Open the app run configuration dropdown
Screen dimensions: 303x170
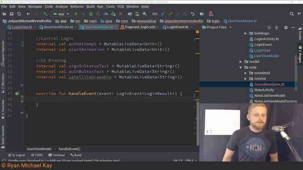61,14
